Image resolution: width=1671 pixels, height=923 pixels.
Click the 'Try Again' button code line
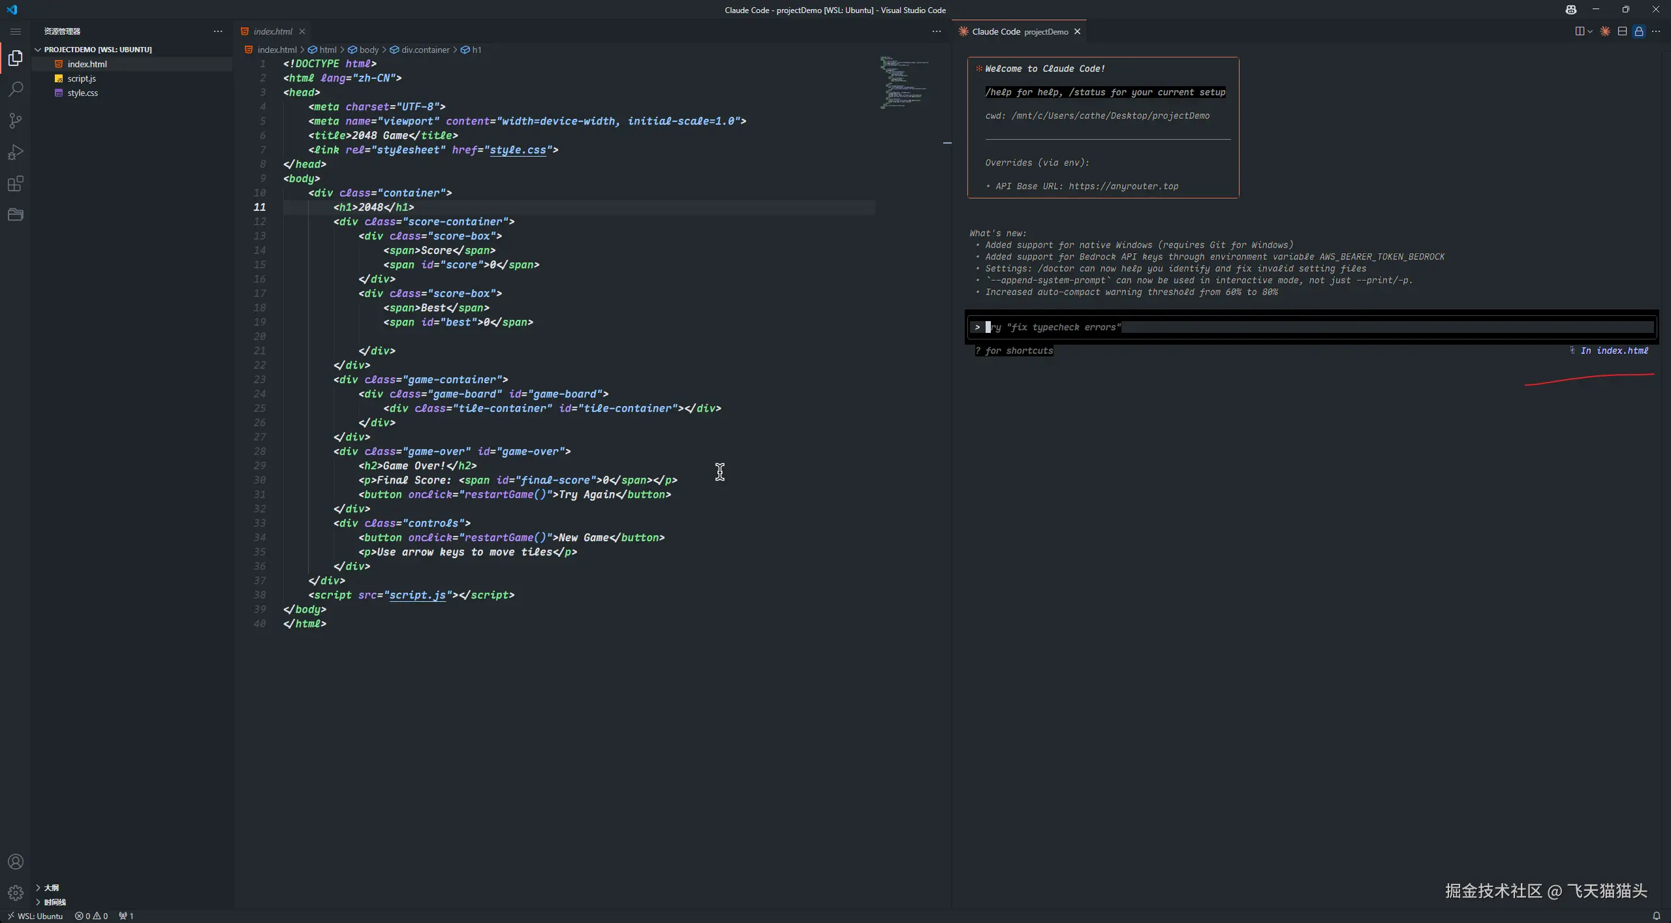(x=514, y=495)
